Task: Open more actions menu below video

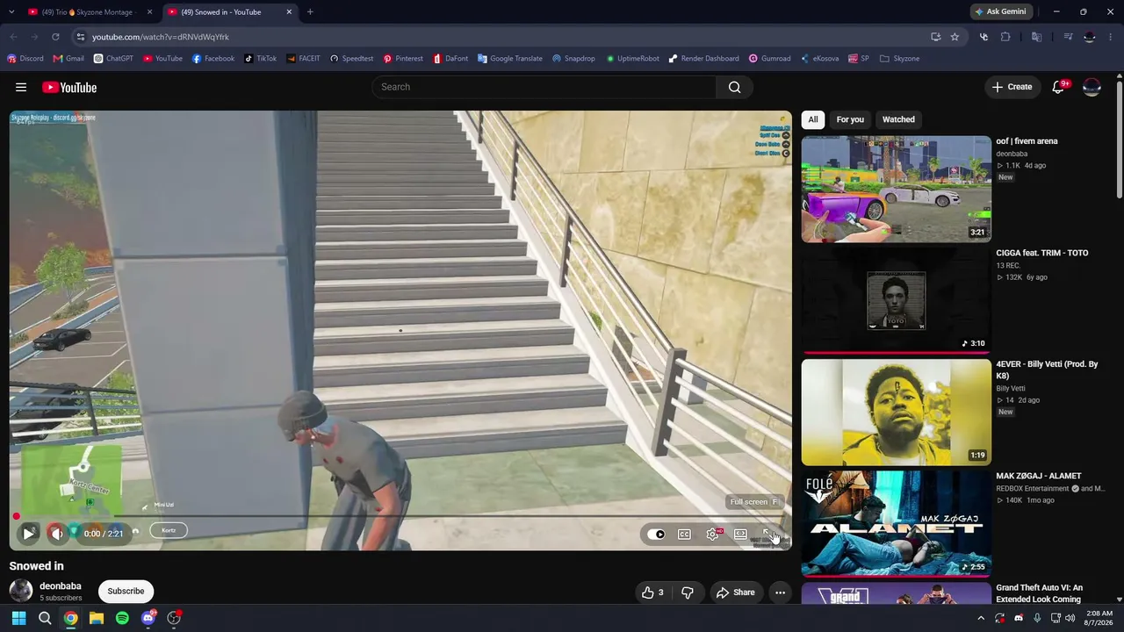Action: pos(780,592)
